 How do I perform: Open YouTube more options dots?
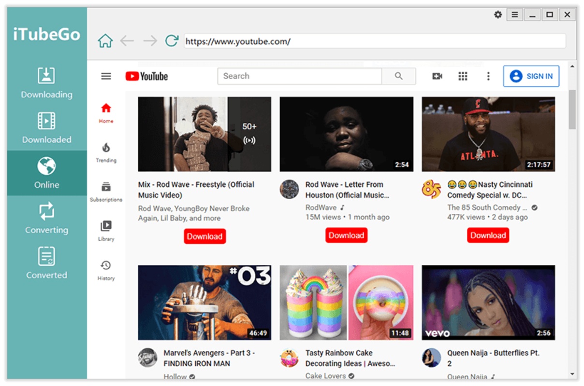(488, 76)
